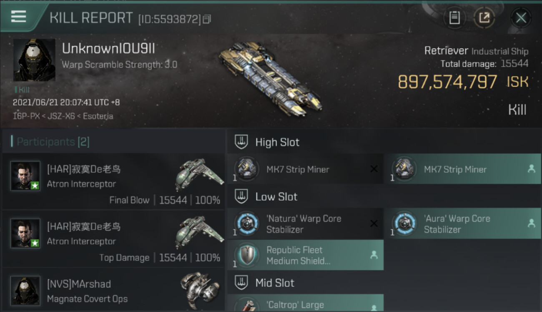This screenshot has width=542, height=312.
Task: Select Republic Fleet Medium Shield item
Action: click(305, 255)
